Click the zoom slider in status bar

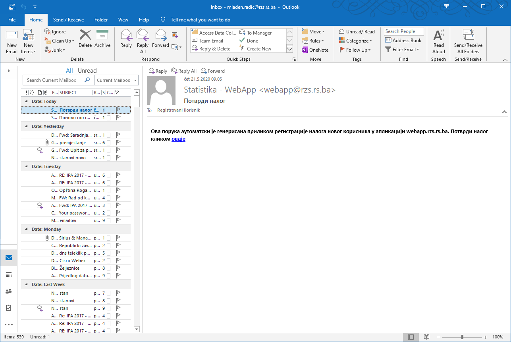(462, 337)
